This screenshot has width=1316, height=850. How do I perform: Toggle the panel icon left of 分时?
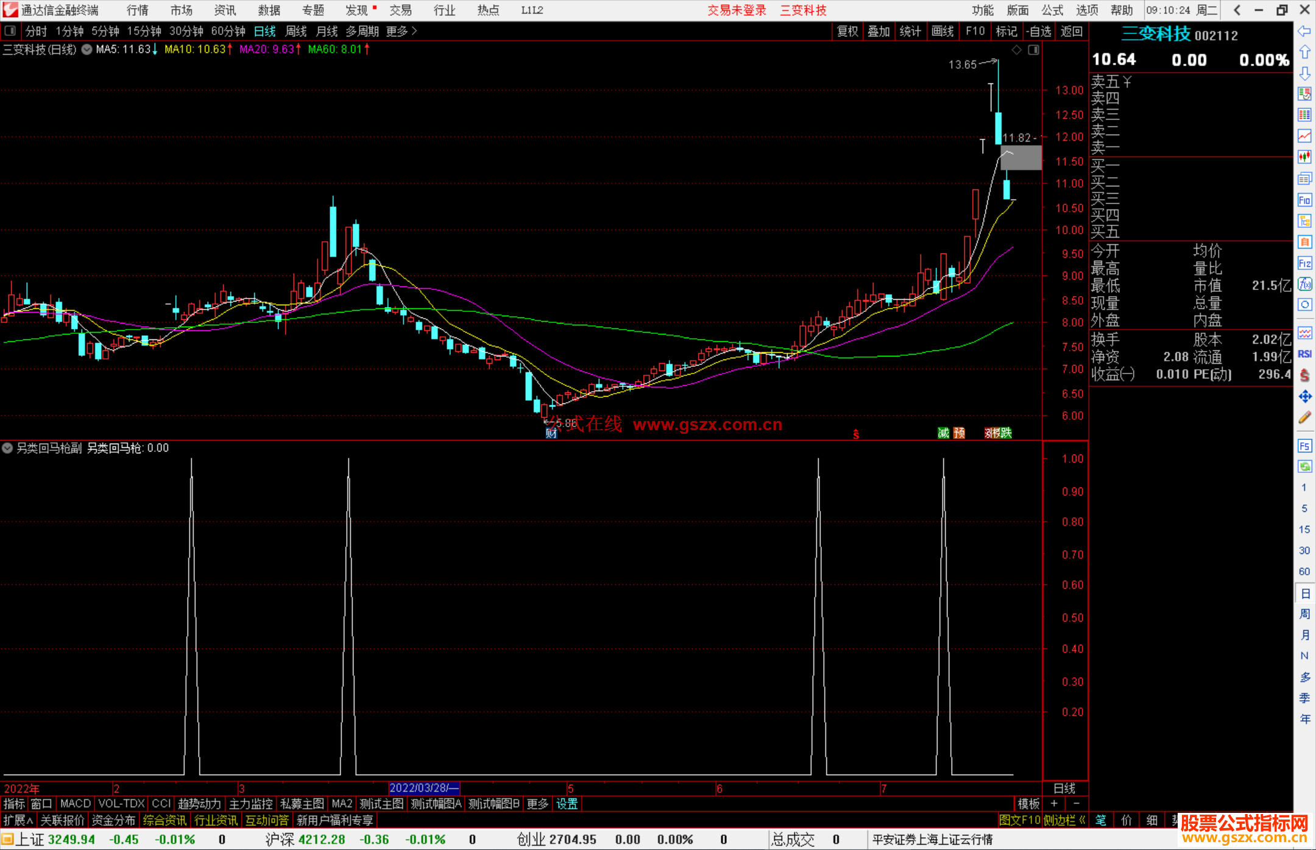(x=10, y=30)
